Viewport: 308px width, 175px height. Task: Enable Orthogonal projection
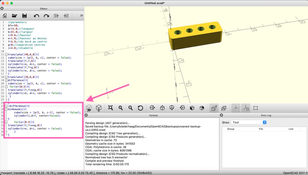[x=224, y=108]
